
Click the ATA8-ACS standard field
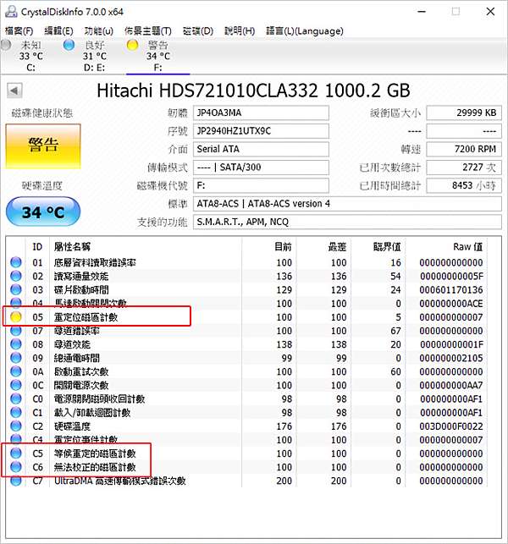tap(347, 204)
